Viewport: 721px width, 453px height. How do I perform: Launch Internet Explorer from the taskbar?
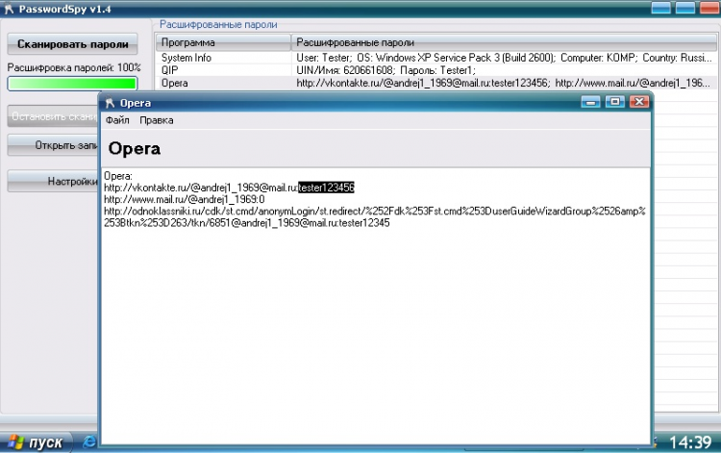[89, 441]
